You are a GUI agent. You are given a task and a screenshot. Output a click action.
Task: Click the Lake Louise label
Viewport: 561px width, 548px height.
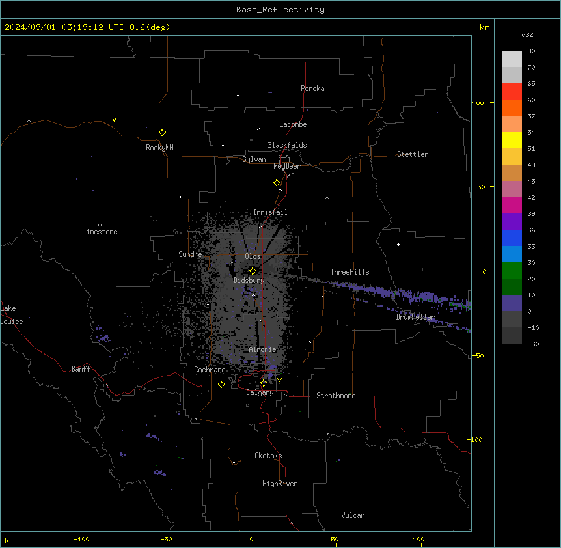pyautogui.click(x=12, y=315)
